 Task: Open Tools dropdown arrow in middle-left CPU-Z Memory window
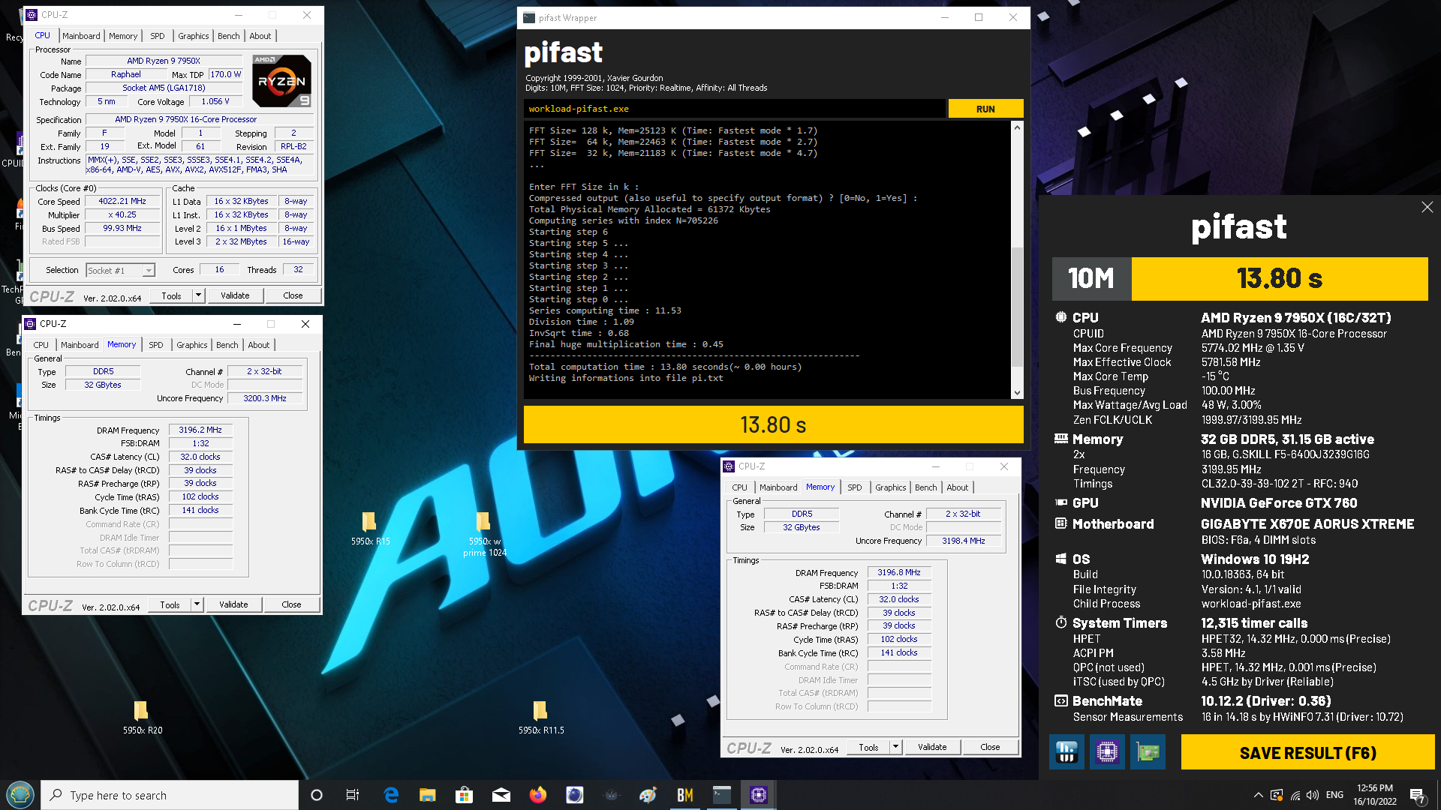[x=197, y=604]
